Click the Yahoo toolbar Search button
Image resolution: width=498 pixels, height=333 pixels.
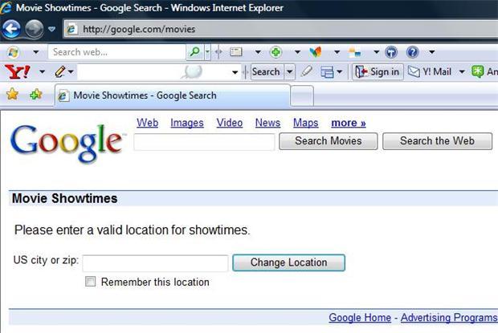pos(266,71)
